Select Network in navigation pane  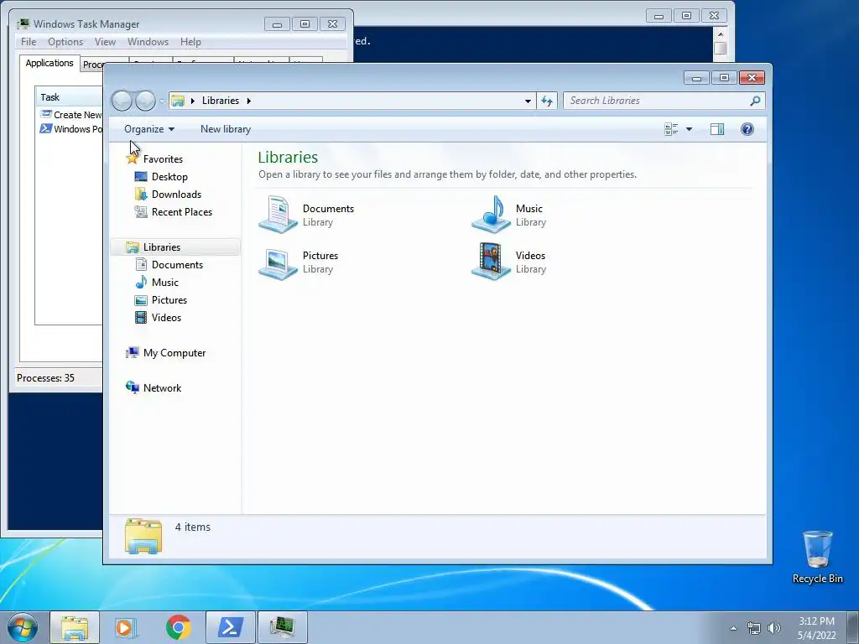(162, 388)
